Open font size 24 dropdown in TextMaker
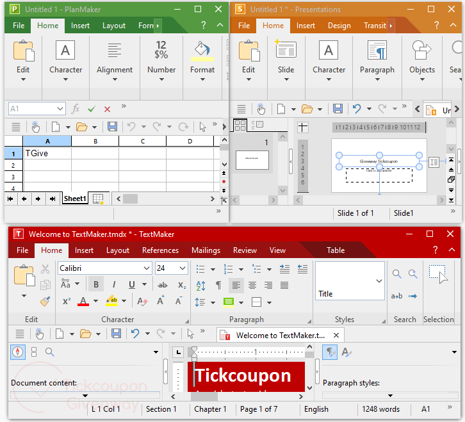Image resolution: width=465 pixels, height=422 pixels. click(x=183, y=268)
